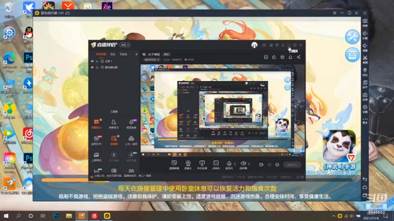Open the 房管助手 tool in the toolbox
This screenshot has height=221, width=394.
[x=114, y=124]
